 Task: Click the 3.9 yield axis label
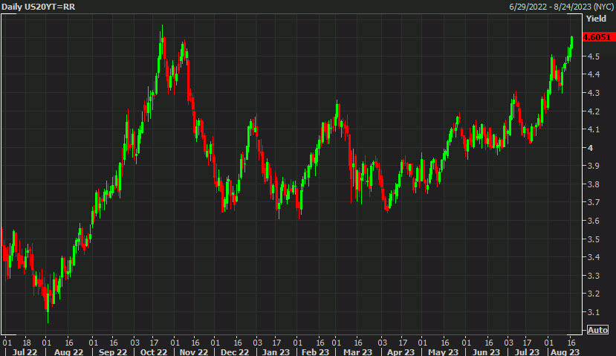click(593, 166)
